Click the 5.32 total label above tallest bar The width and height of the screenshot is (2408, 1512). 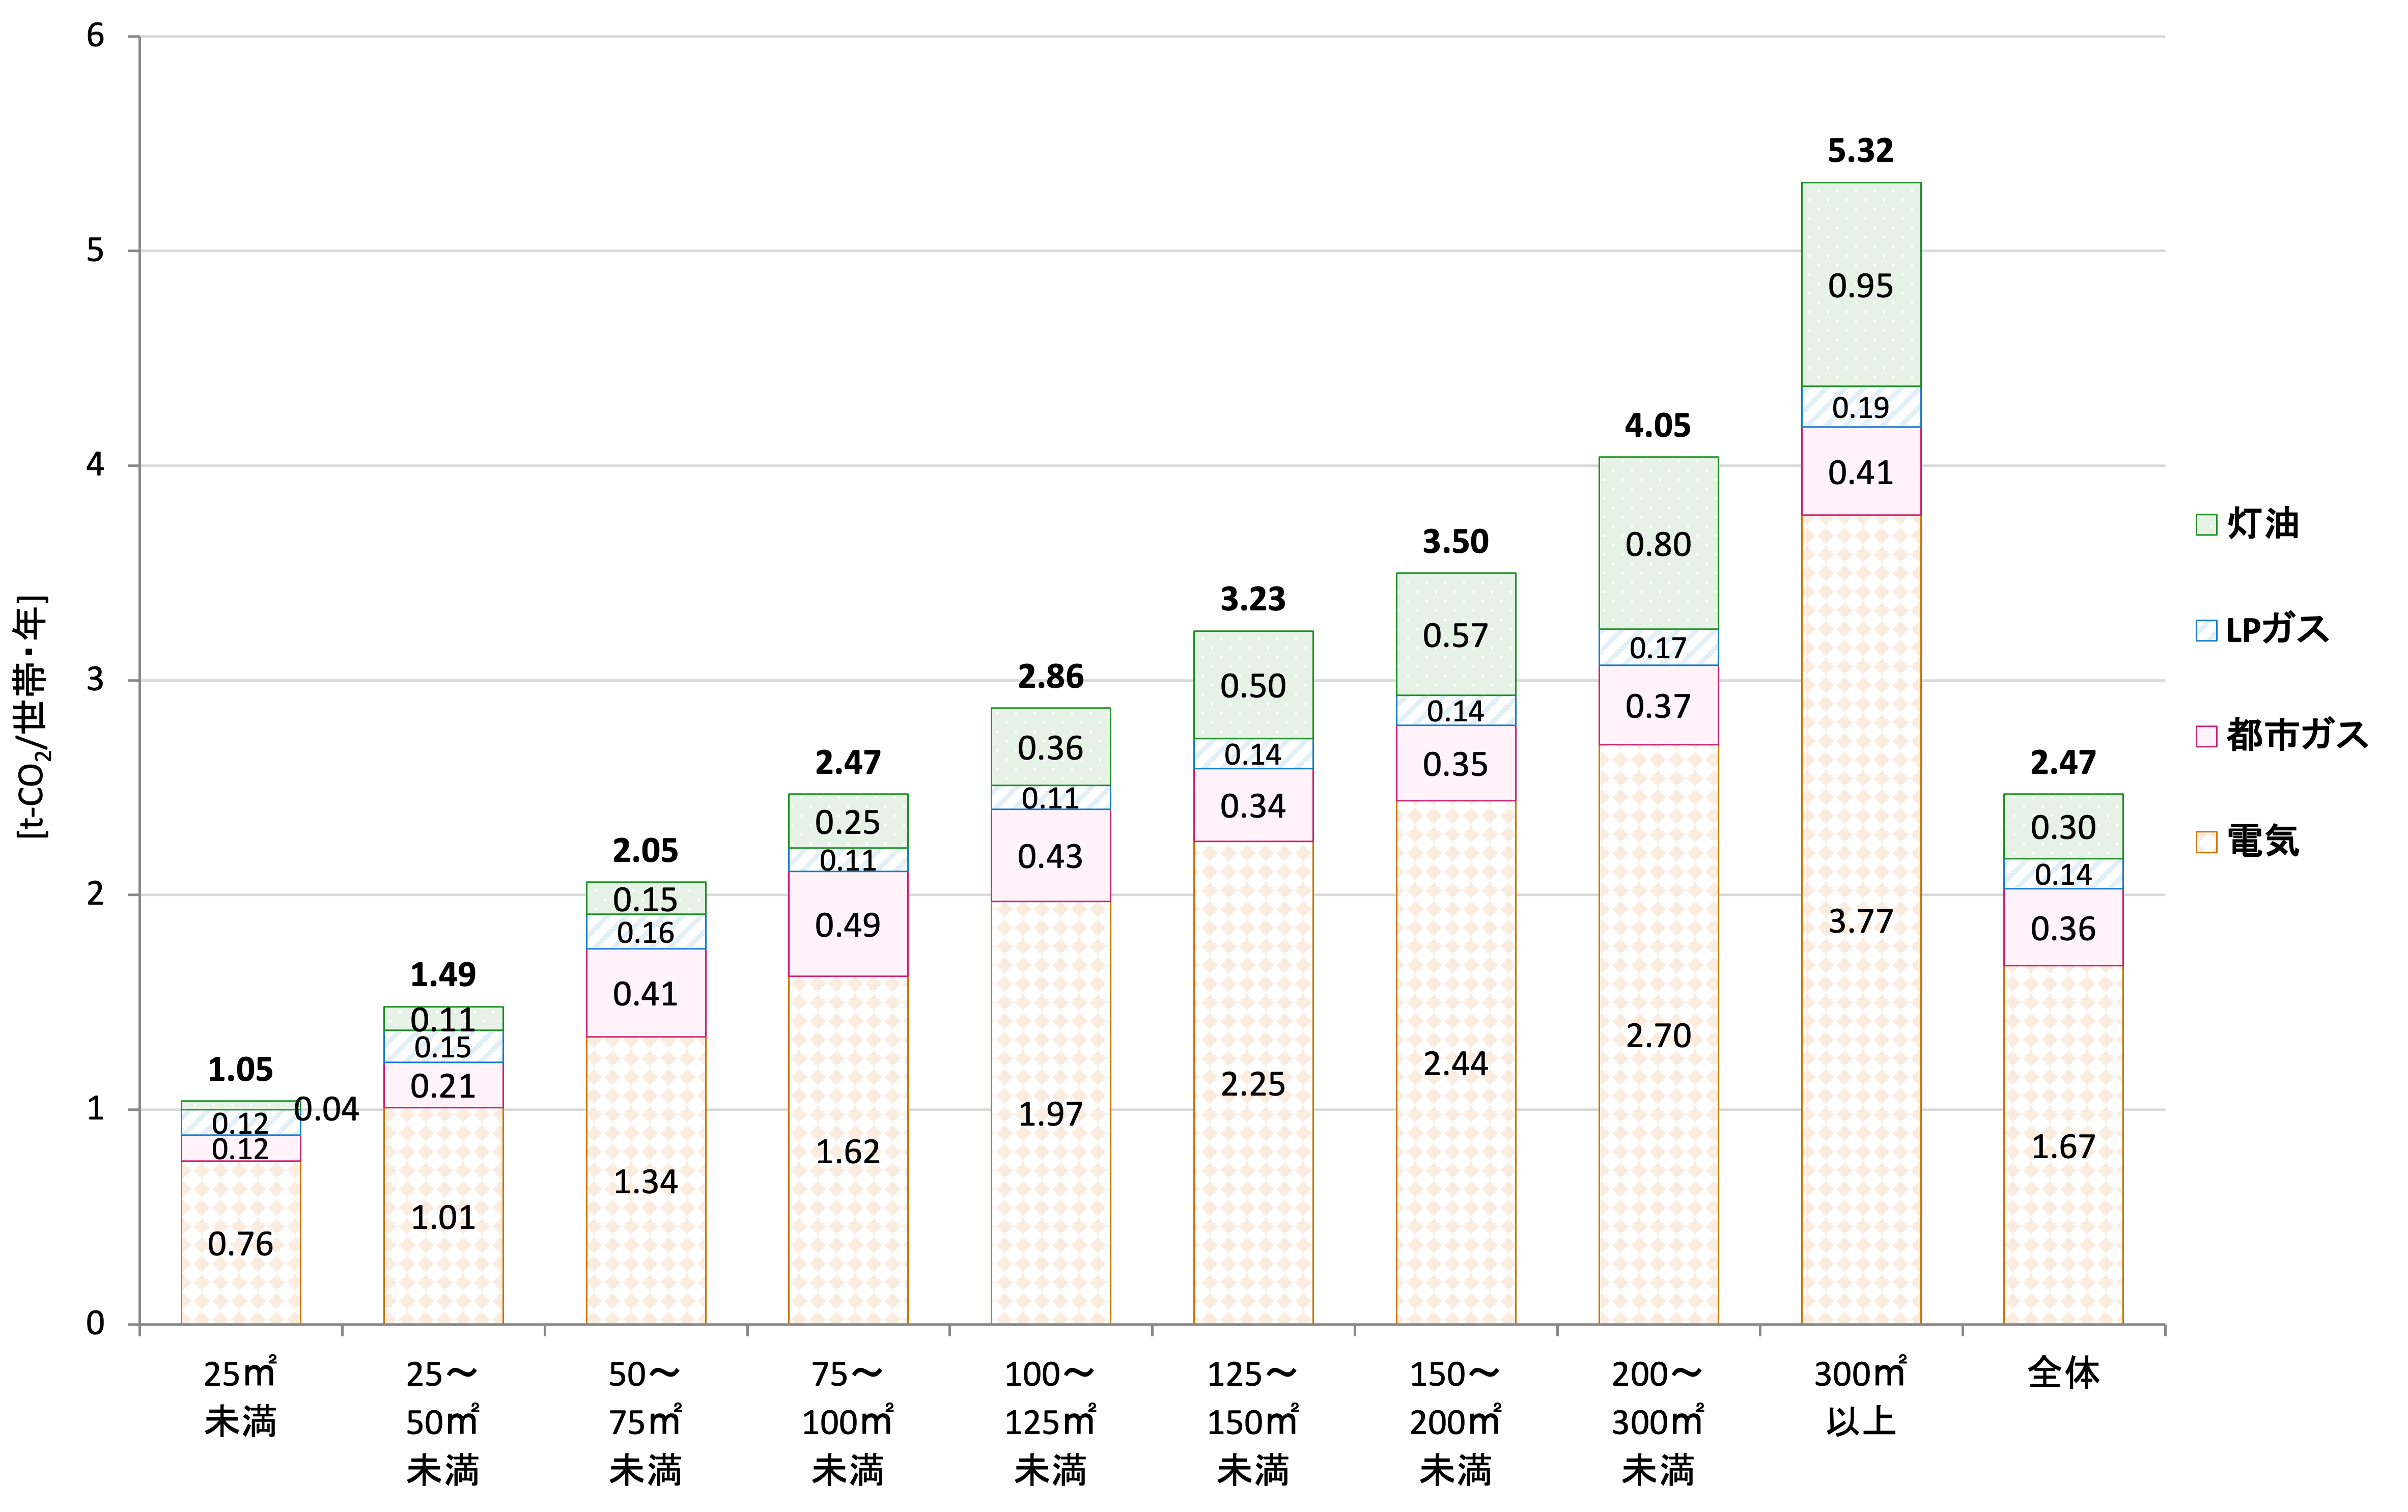[1860, 151]
